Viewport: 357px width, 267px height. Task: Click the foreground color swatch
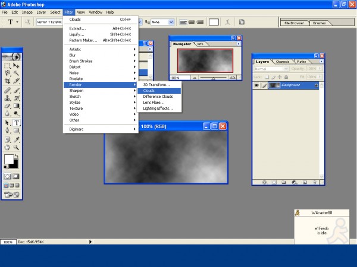tap(9, 159)
